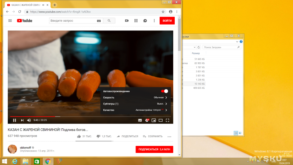Toggle subtitles button in player
The height and width of the screenshot is (165, 293).
click(140, 120)
